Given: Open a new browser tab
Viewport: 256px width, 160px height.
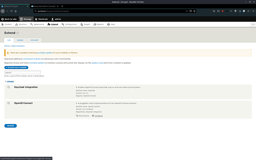Looking at the screenshot, I should click(x=62, y=6).
